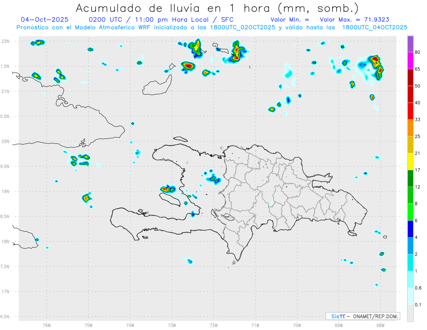Select the '1800UTC_04OCT2025' valid-until time

pyautogui.click(x=374, y=27)
